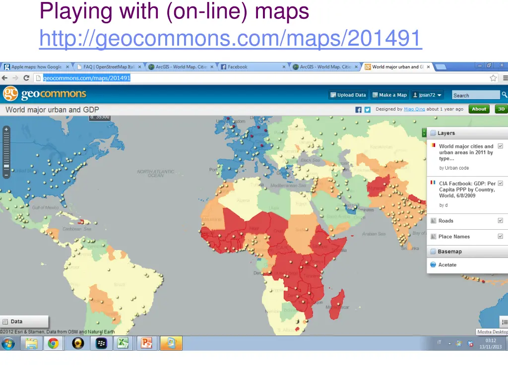The image size is (508, 381).
Task: Uncheck the Roads layer checkbox
Action: pos(500,221)
